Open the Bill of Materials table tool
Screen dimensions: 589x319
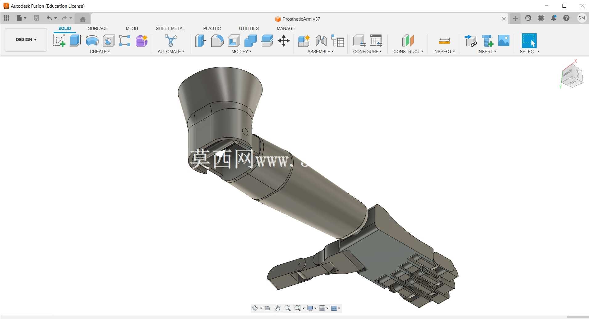[x=337, y=40]
